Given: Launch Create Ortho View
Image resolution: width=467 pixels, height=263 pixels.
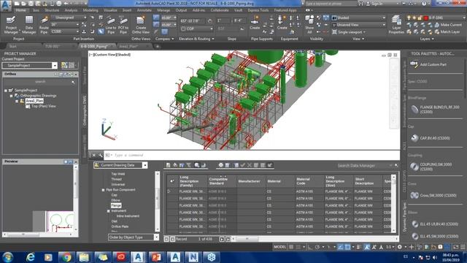Looking at the screenshot, I should pyautogui.click(x=141, y=25).
